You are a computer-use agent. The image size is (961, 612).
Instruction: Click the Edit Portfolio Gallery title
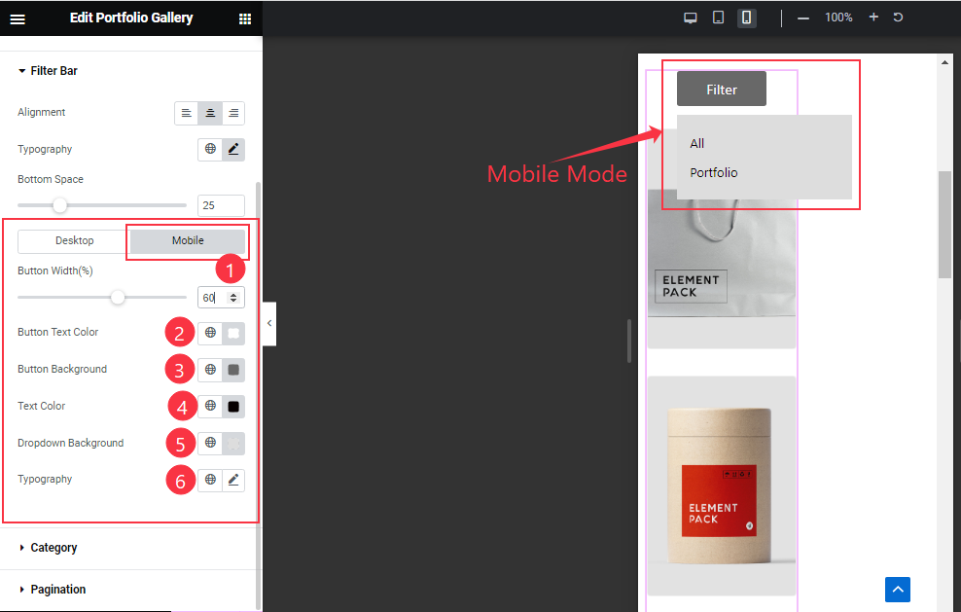click(131, 18)
